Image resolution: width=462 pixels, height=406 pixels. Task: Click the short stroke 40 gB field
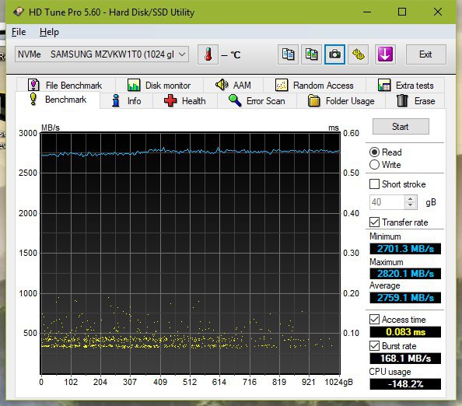[387, 202]
